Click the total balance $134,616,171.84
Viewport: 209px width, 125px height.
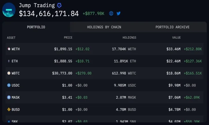(x=49, y=13)
